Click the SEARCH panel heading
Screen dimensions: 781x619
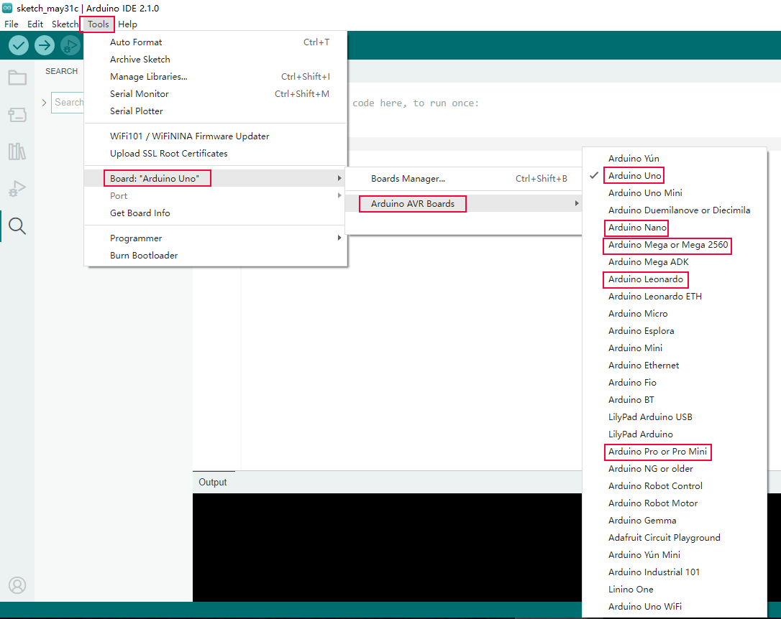click(62, 71)
